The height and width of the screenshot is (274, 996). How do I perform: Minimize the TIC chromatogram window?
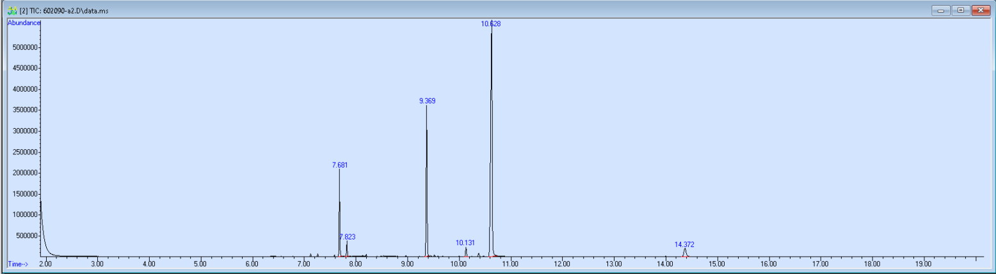[941, 10]
